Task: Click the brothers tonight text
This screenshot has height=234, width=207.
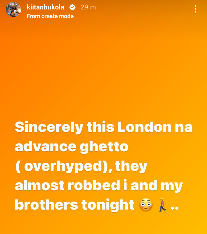Action: (x=74, y=205)
